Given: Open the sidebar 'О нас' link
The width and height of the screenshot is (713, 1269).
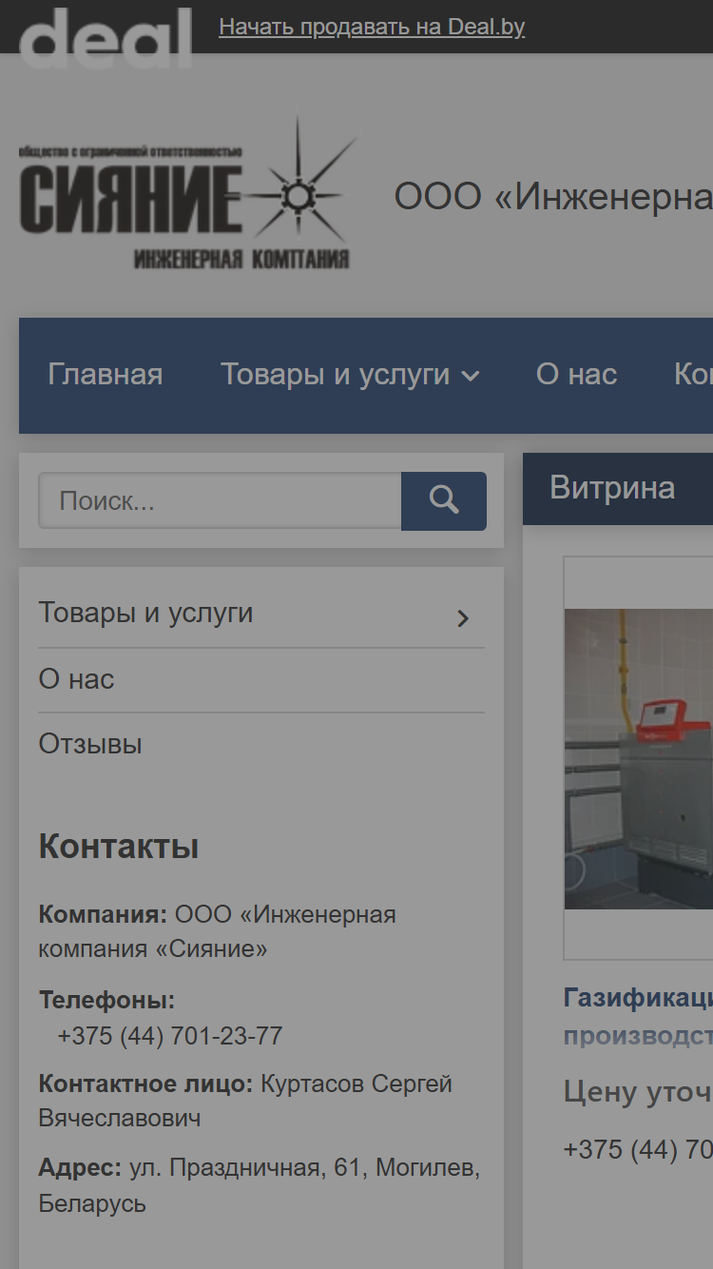Looking at the screenshot, I should click(76, 679).
